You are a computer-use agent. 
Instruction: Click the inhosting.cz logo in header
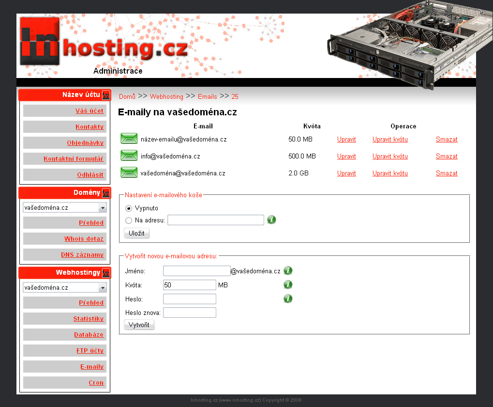[104, 42]
